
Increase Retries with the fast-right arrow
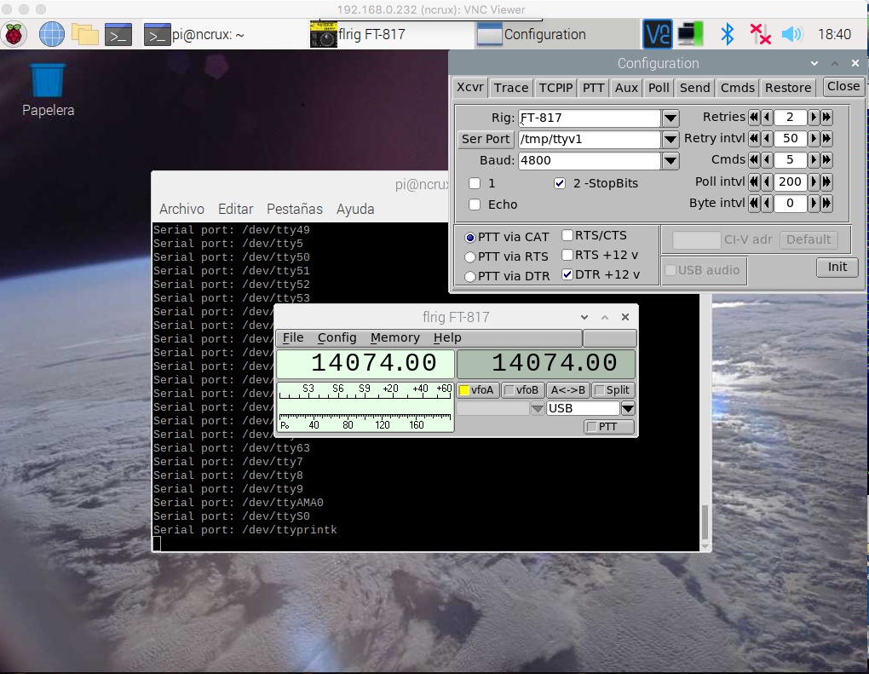pos(826,117)
